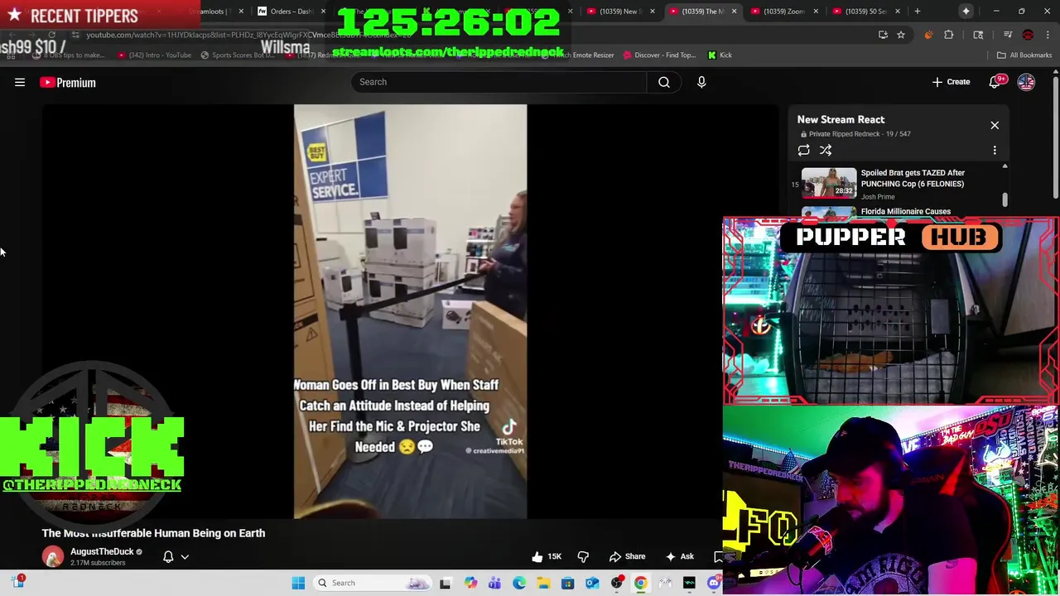
Task: Close the (10359) Zoom tab
Action: pyautogui.click(x=816, y=11)
